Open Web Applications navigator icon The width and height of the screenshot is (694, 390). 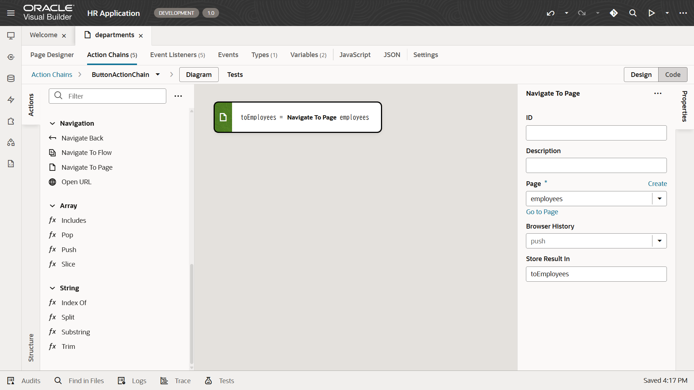click(11, 36)
